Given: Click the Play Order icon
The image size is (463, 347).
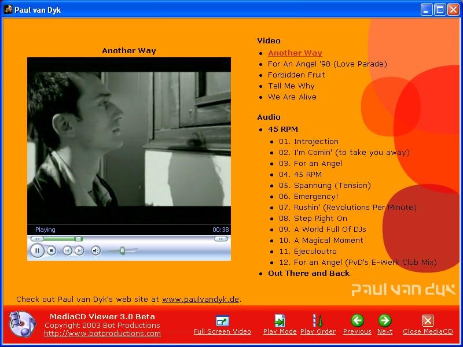Looking at the screenshot, I should pos(318,321).
